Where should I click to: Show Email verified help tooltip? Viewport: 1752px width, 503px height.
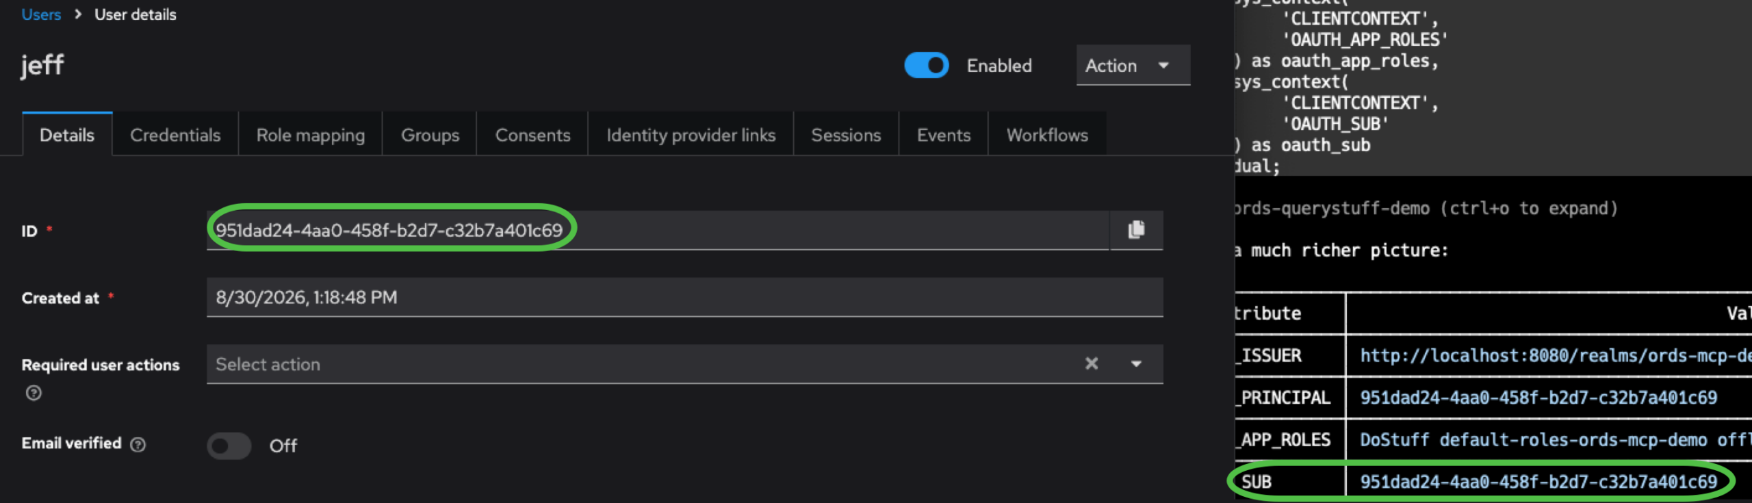(x=138, y=445)
